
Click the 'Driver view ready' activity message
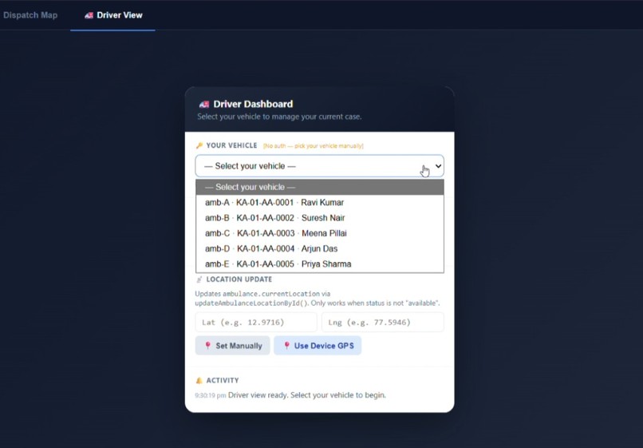(x=306, y=395)
